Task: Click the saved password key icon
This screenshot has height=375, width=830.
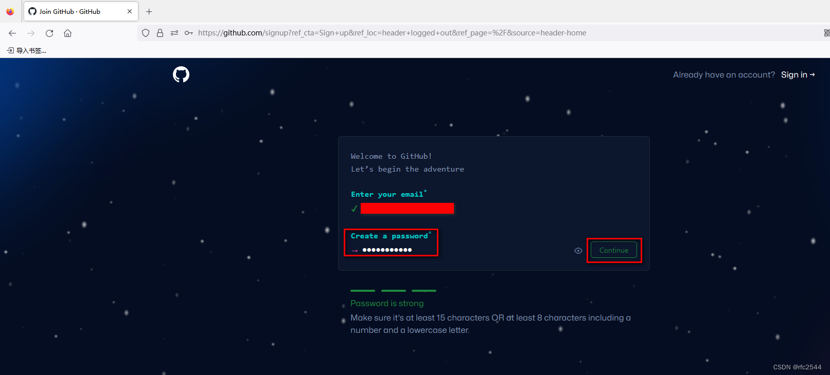Action: (189, 33)
